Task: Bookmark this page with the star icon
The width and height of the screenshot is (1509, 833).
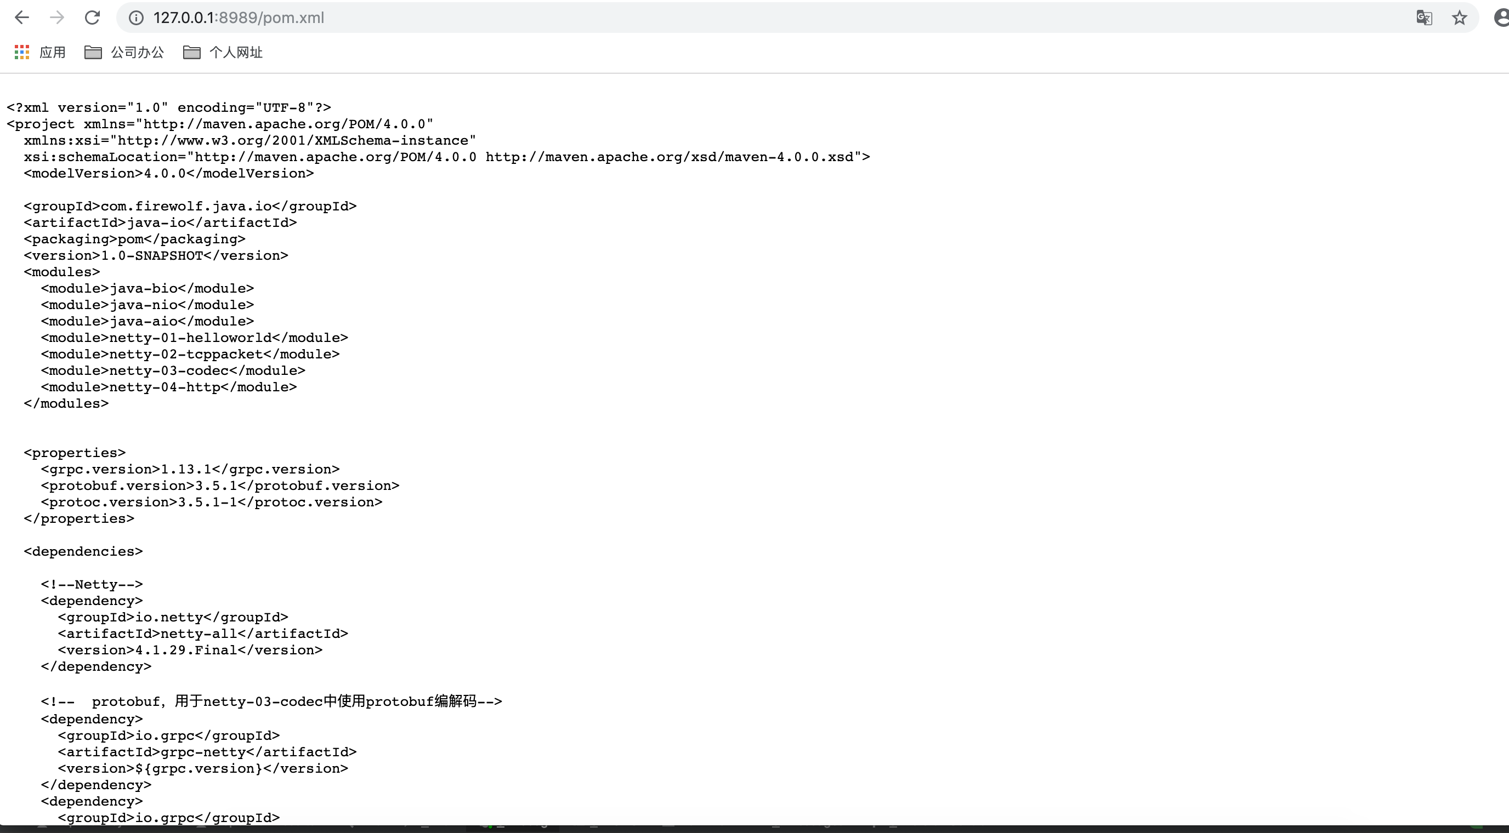Action: pyautogui.click(x=1459, y=18)
